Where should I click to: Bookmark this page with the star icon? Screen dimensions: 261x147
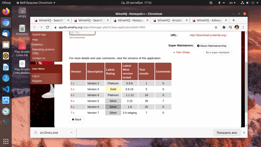pos(216,27)
